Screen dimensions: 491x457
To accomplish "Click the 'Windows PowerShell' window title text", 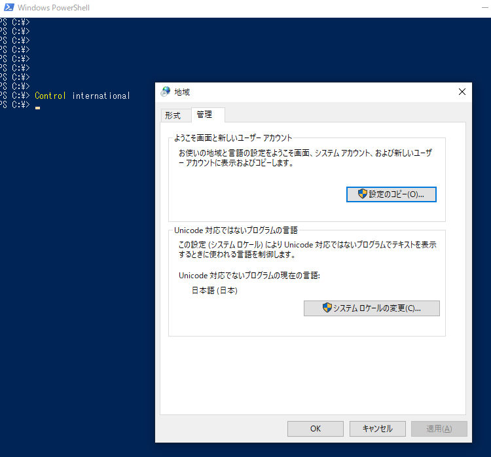I will click(x=54, y=7).
